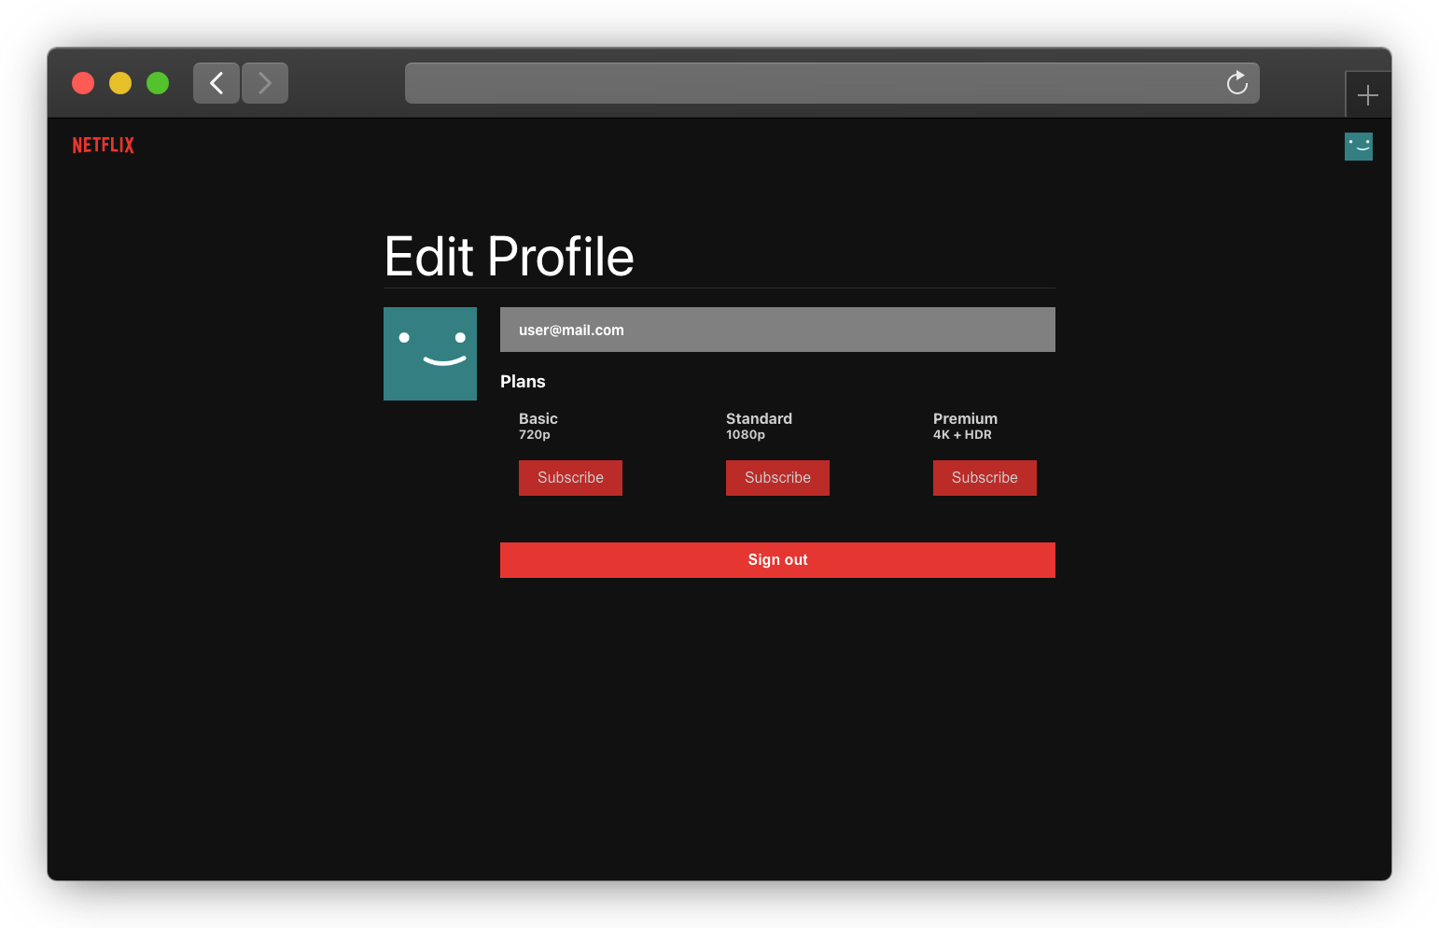Image resolution: width=1439 pixels, height=928 pixels.
Task: Click the smiling avatar image next to email
Action: click(430, 354)
